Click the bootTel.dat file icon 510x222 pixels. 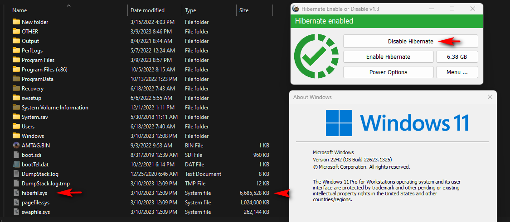pos(16,164)
